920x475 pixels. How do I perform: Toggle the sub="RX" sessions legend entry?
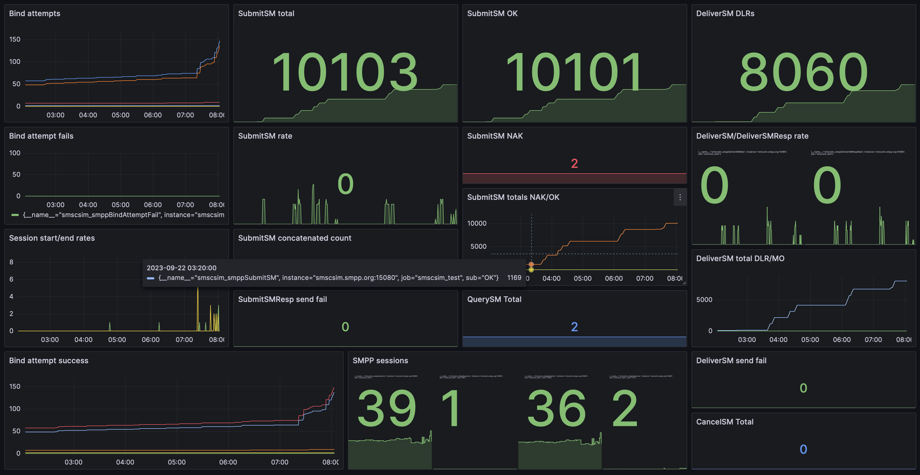[x=472, y=376]
